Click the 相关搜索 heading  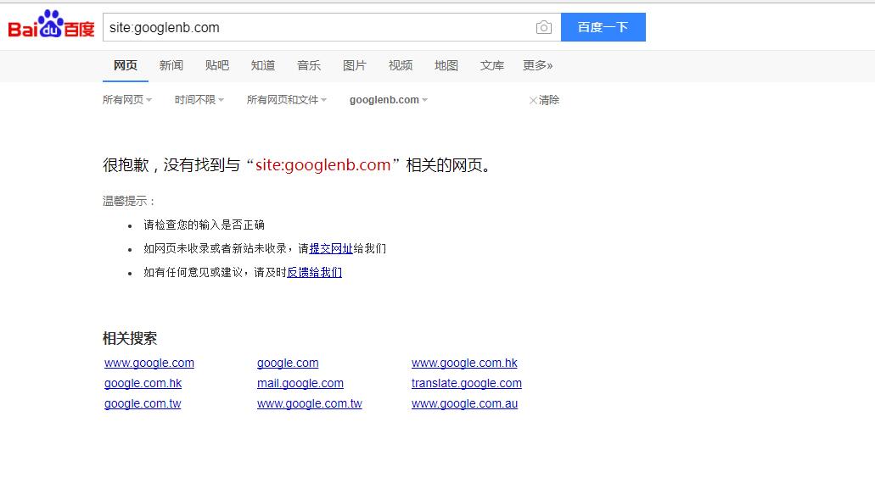[x=130, y=338]
